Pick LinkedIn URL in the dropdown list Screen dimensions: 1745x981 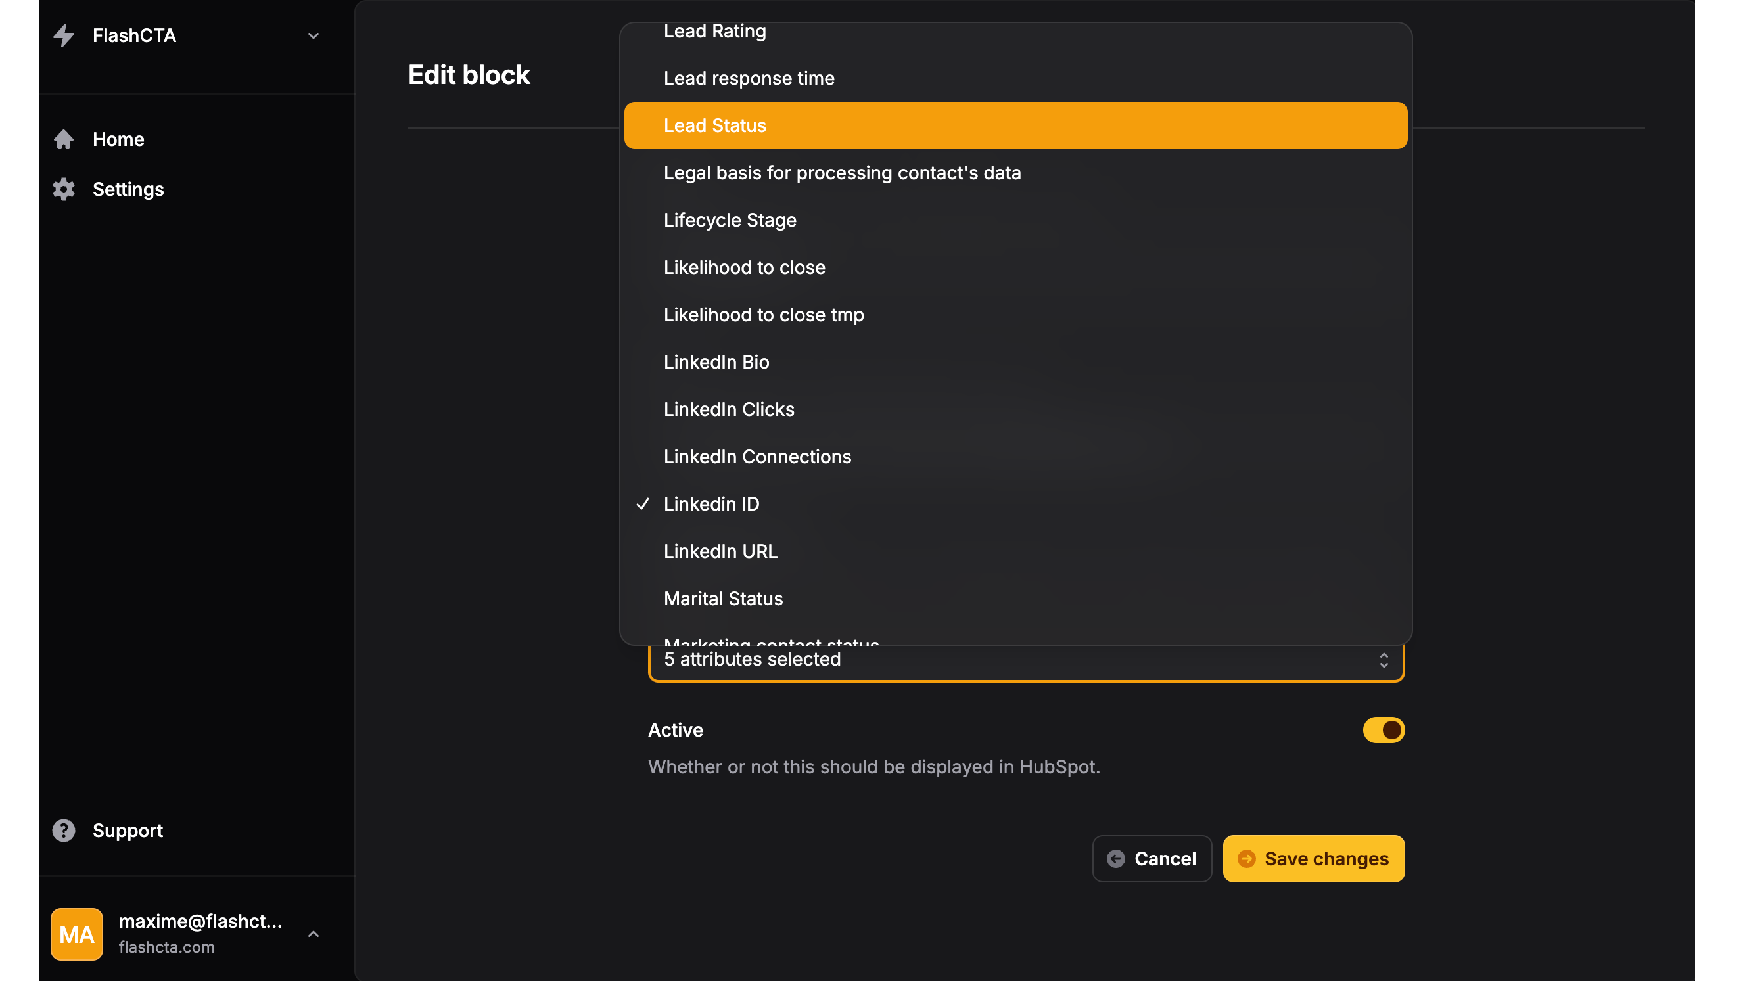coord(720,551)
